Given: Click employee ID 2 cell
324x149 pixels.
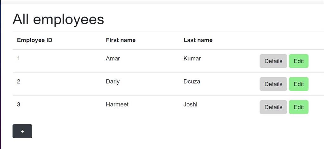Looking at the screenshot, I should 19,82.
